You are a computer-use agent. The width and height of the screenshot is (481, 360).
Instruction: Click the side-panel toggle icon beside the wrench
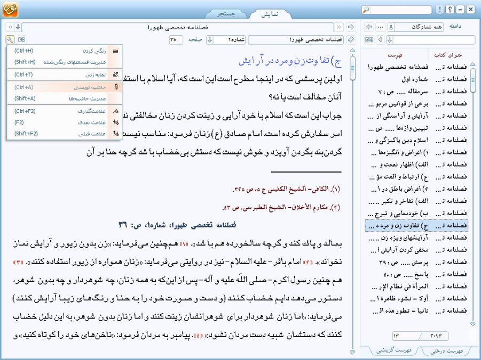tap(21, 39)
